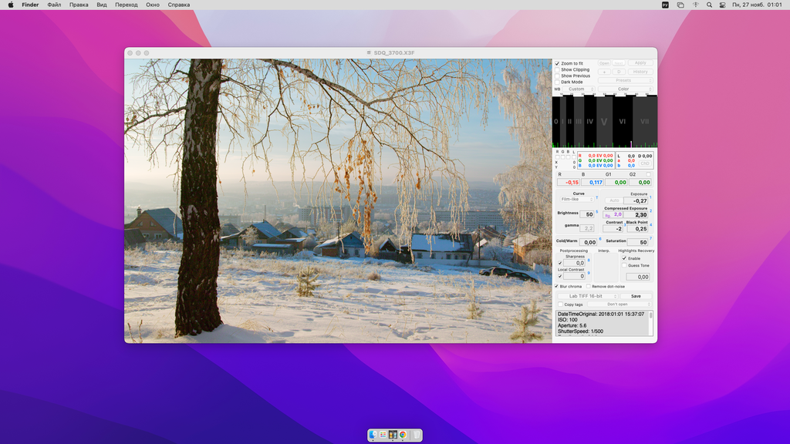The image size is (790, 444).
Task: Open the Presets dropdown
Action: (623, 80)
